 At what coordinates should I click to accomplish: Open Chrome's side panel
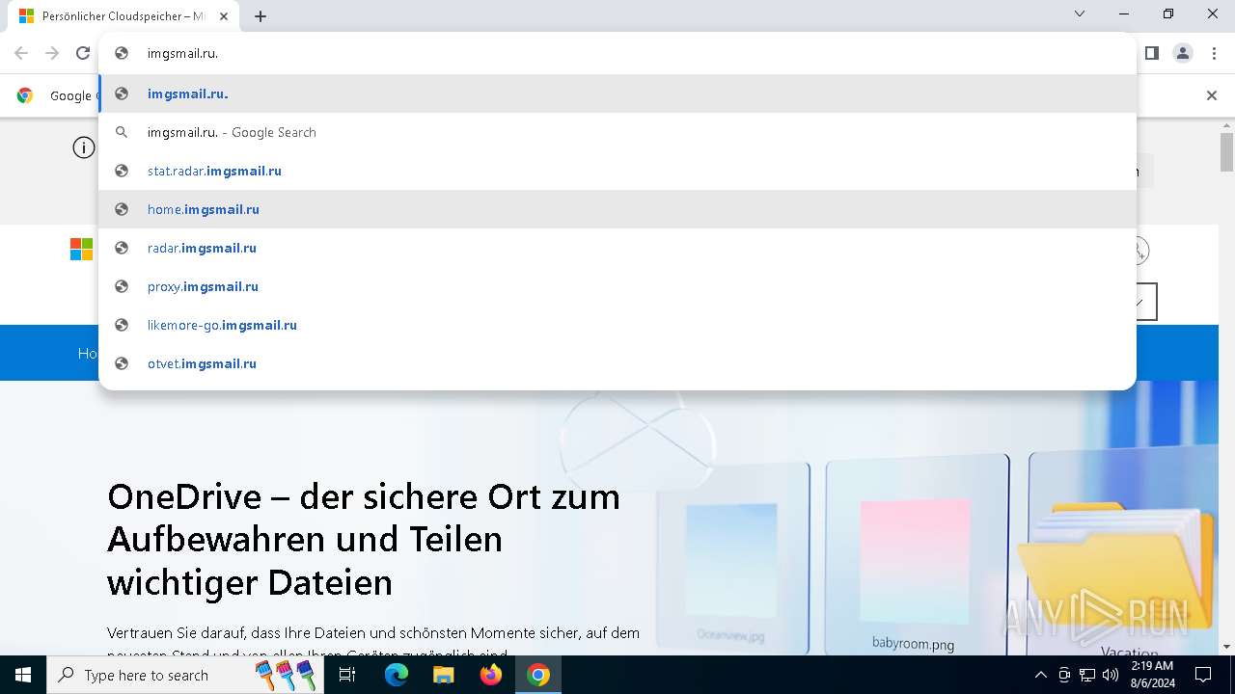pos(1151,53)
